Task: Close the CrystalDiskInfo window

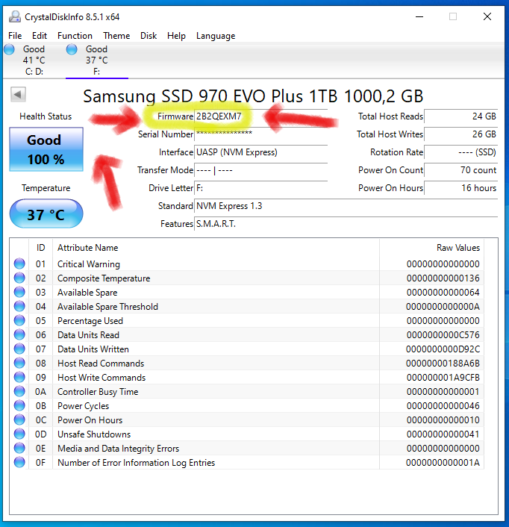Action: [x=487, y=16]
